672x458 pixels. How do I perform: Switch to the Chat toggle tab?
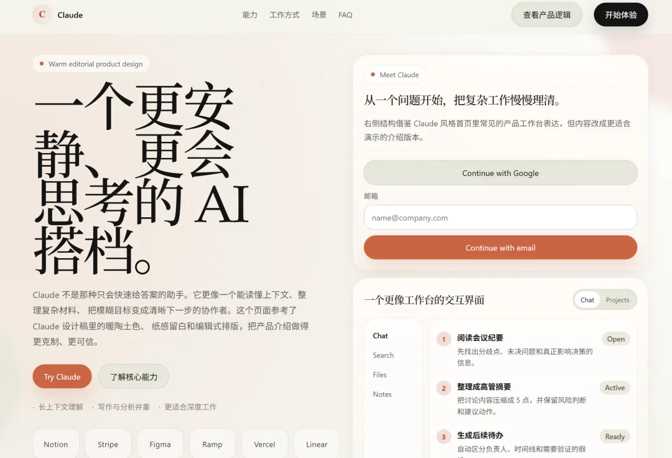click(587, 300)
